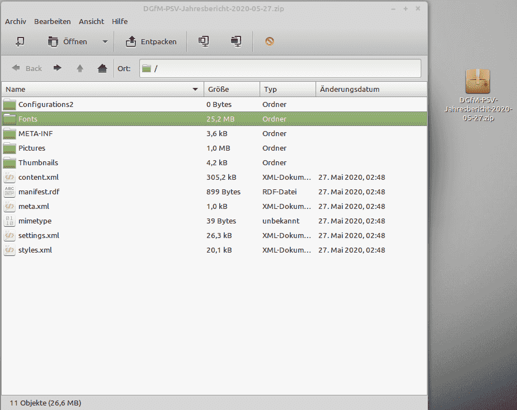
Task: Sort by the Änderungsdatum column header
Action: 372,89
